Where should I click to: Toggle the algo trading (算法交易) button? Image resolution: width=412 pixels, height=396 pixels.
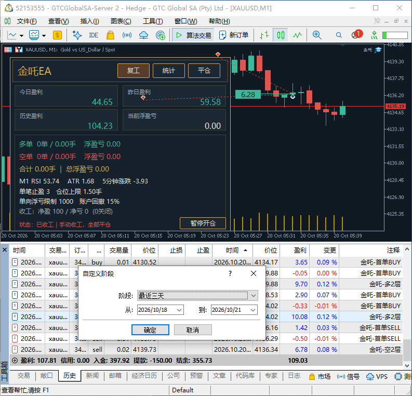193,35
